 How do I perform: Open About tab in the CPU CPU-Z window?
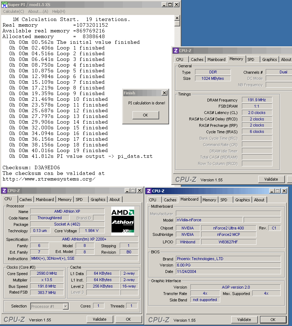tap(115, 200)
